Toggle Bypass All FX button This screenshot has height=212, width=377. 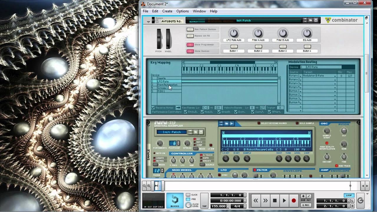pyautogui.click(x=190, y=36)
